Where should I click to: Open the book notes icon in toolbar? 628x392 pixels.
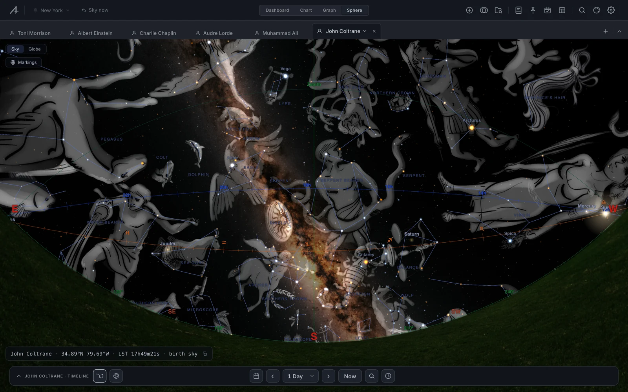coord(518,10)
